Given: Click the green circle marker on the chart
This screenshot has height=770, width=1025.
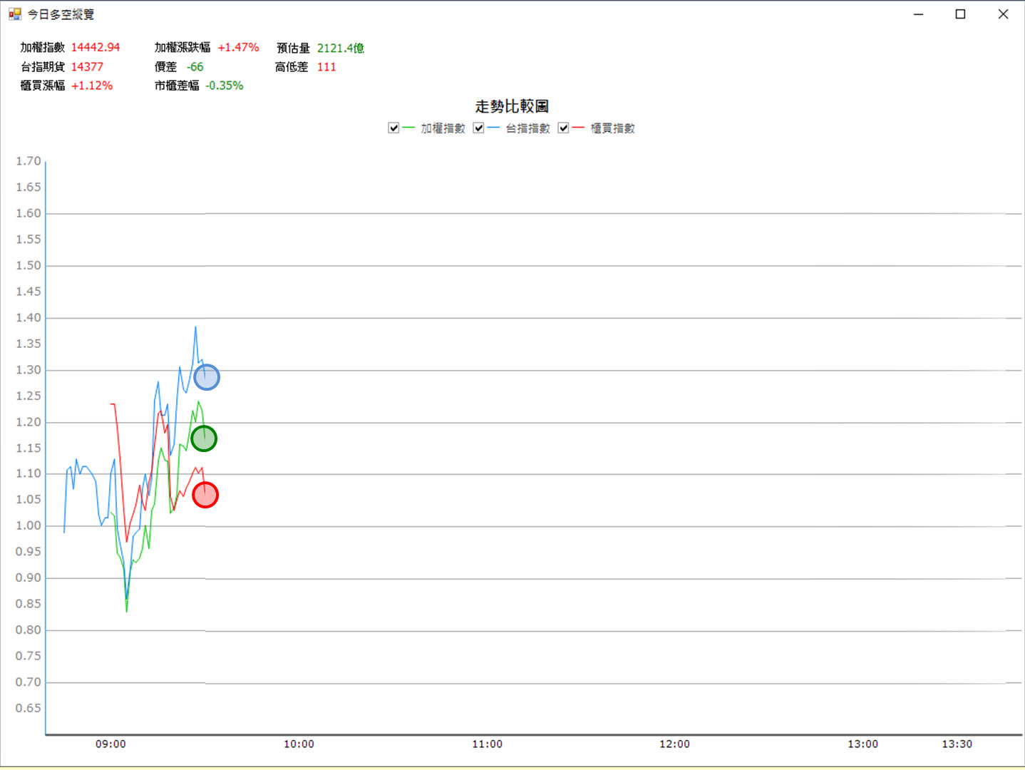Looking at the screenshot, I should [204, 438].
